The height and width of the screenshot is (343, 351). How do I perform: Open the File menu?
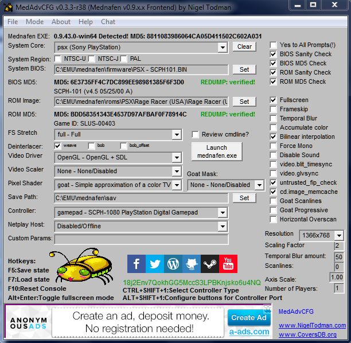point(13,22)
